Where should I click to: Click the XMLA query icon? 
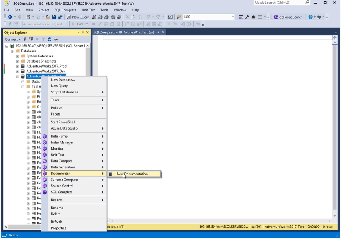click(113, 17)
